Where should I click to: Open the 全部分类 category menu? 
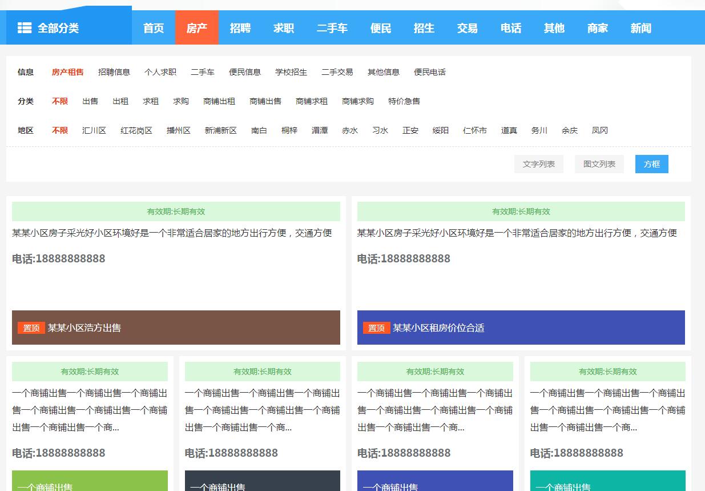click(x=58, y=28)
